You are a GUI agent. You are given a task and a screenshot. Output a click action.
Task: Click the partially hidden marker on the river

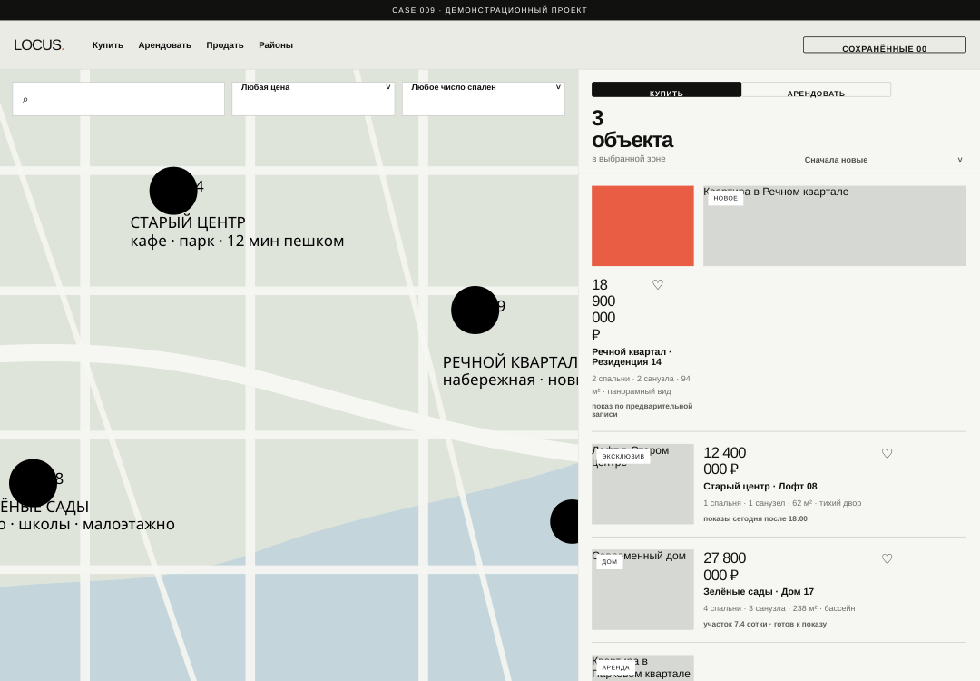click(x=564, y=521)
